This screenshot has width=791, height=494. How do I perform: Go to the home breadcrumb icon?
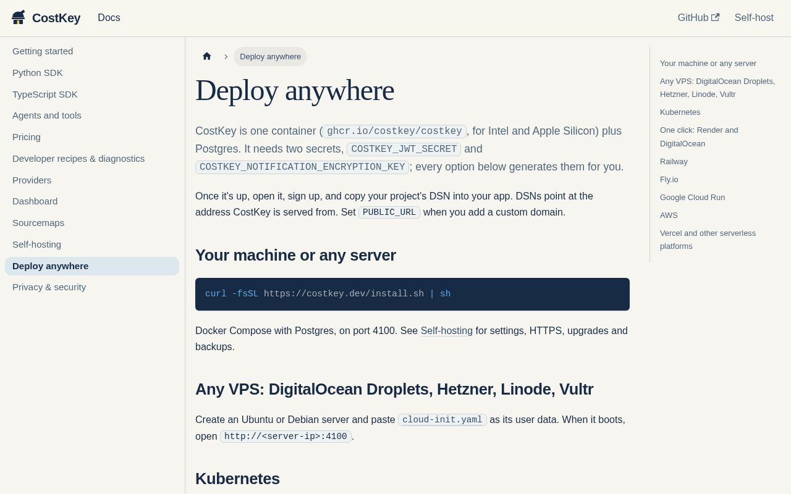(x=207, y=56)
